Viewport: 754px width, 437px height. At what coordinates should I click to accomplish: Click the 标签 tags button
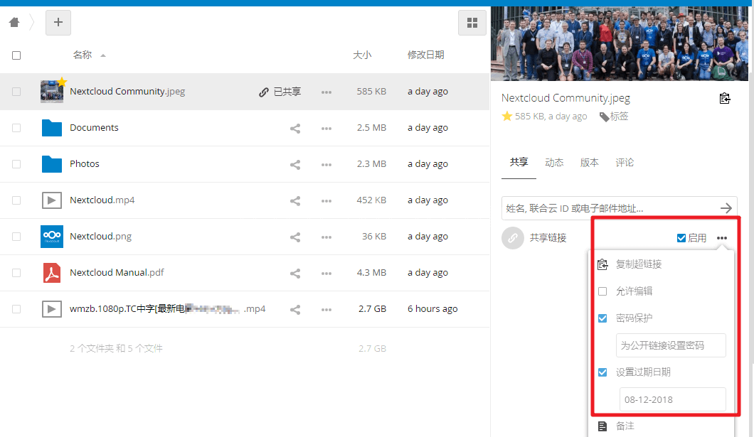614,117
